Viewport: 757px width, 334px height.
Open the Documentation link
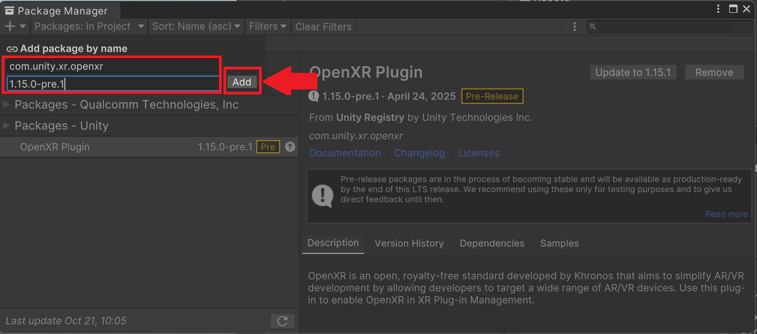coord(345,153)
